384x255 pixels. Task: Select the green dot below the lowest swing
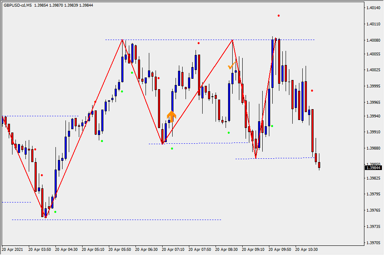(55, 212)
